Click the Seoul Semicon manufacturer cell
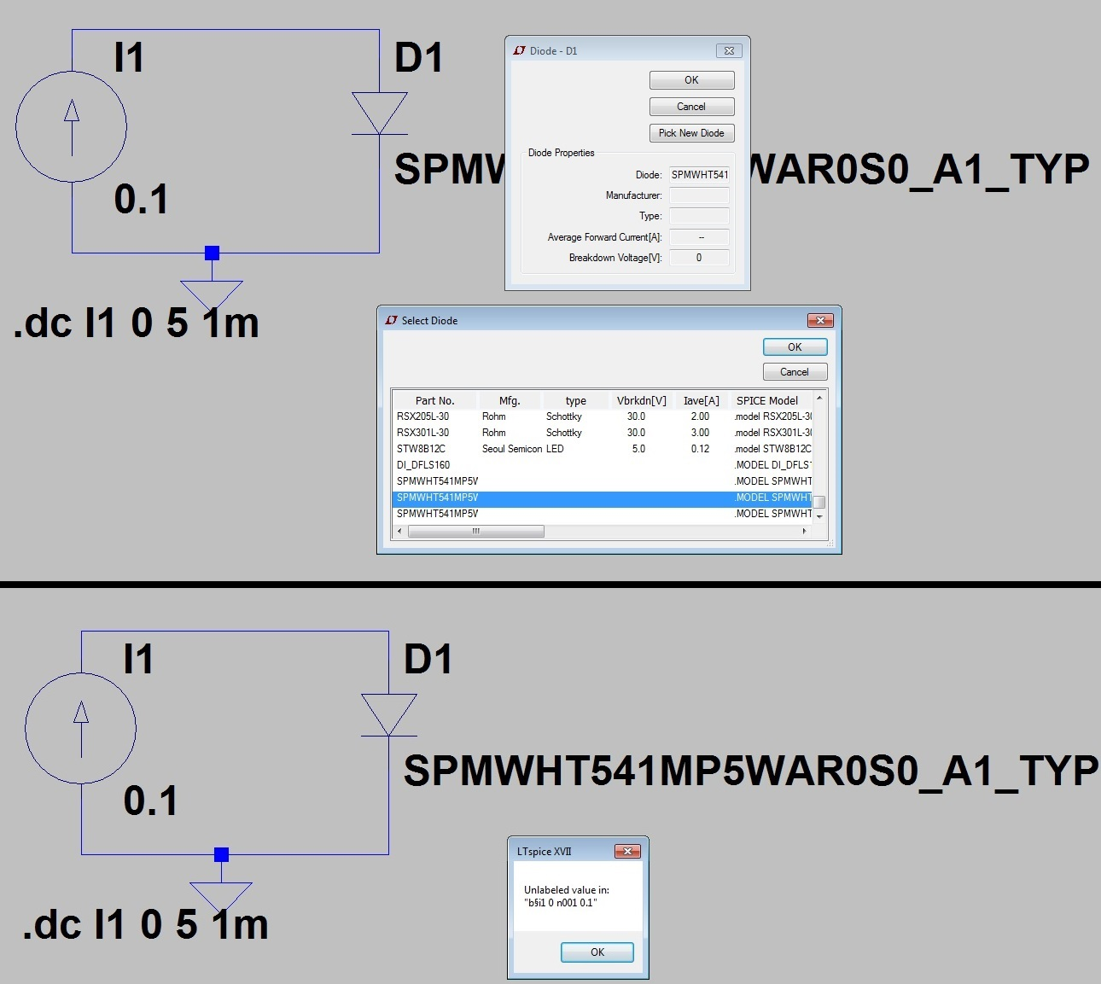Image resolution: width=1101 pixels, height=984 pixels. [x=512, y=449]
